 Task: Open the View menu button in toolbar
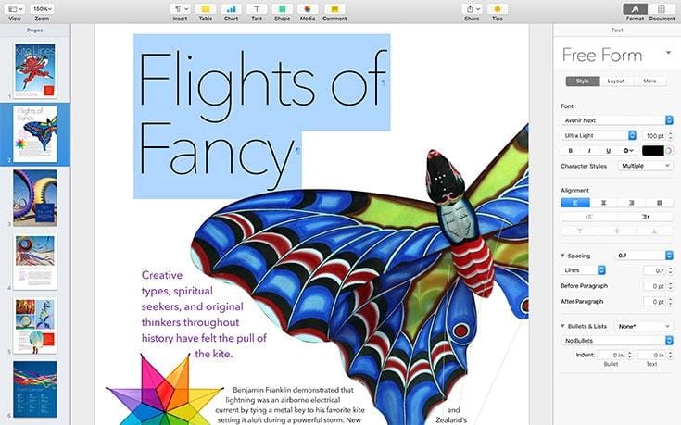[16, 9]
